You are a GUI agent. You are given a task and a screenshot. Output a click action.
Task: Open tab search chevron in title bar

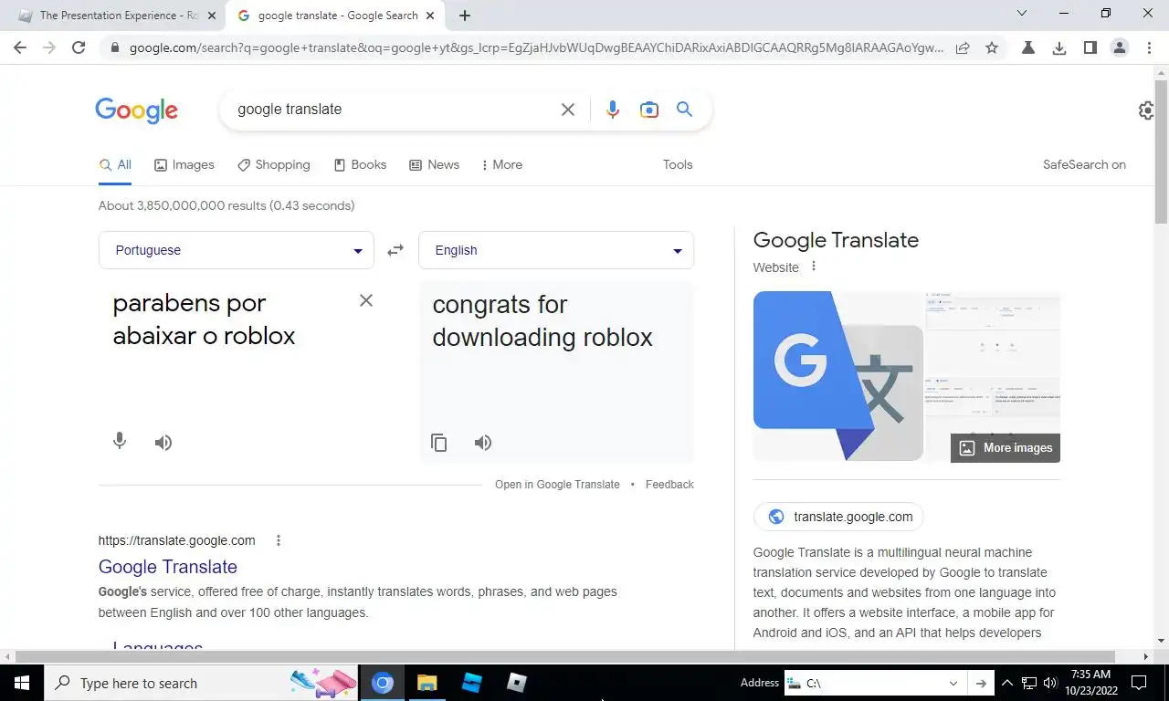[1022, 14]
